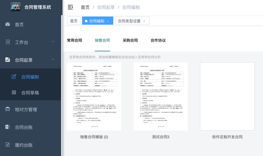This screenshot has height=156, width=263.
Task: Click the 测试合同3 label
Action: (161, 137)
